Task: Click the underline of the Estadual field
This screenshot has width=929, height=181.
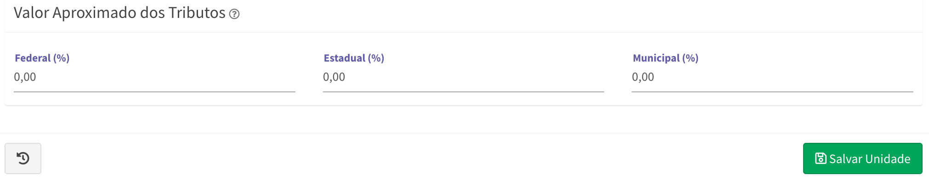Action: coord(463,92)
